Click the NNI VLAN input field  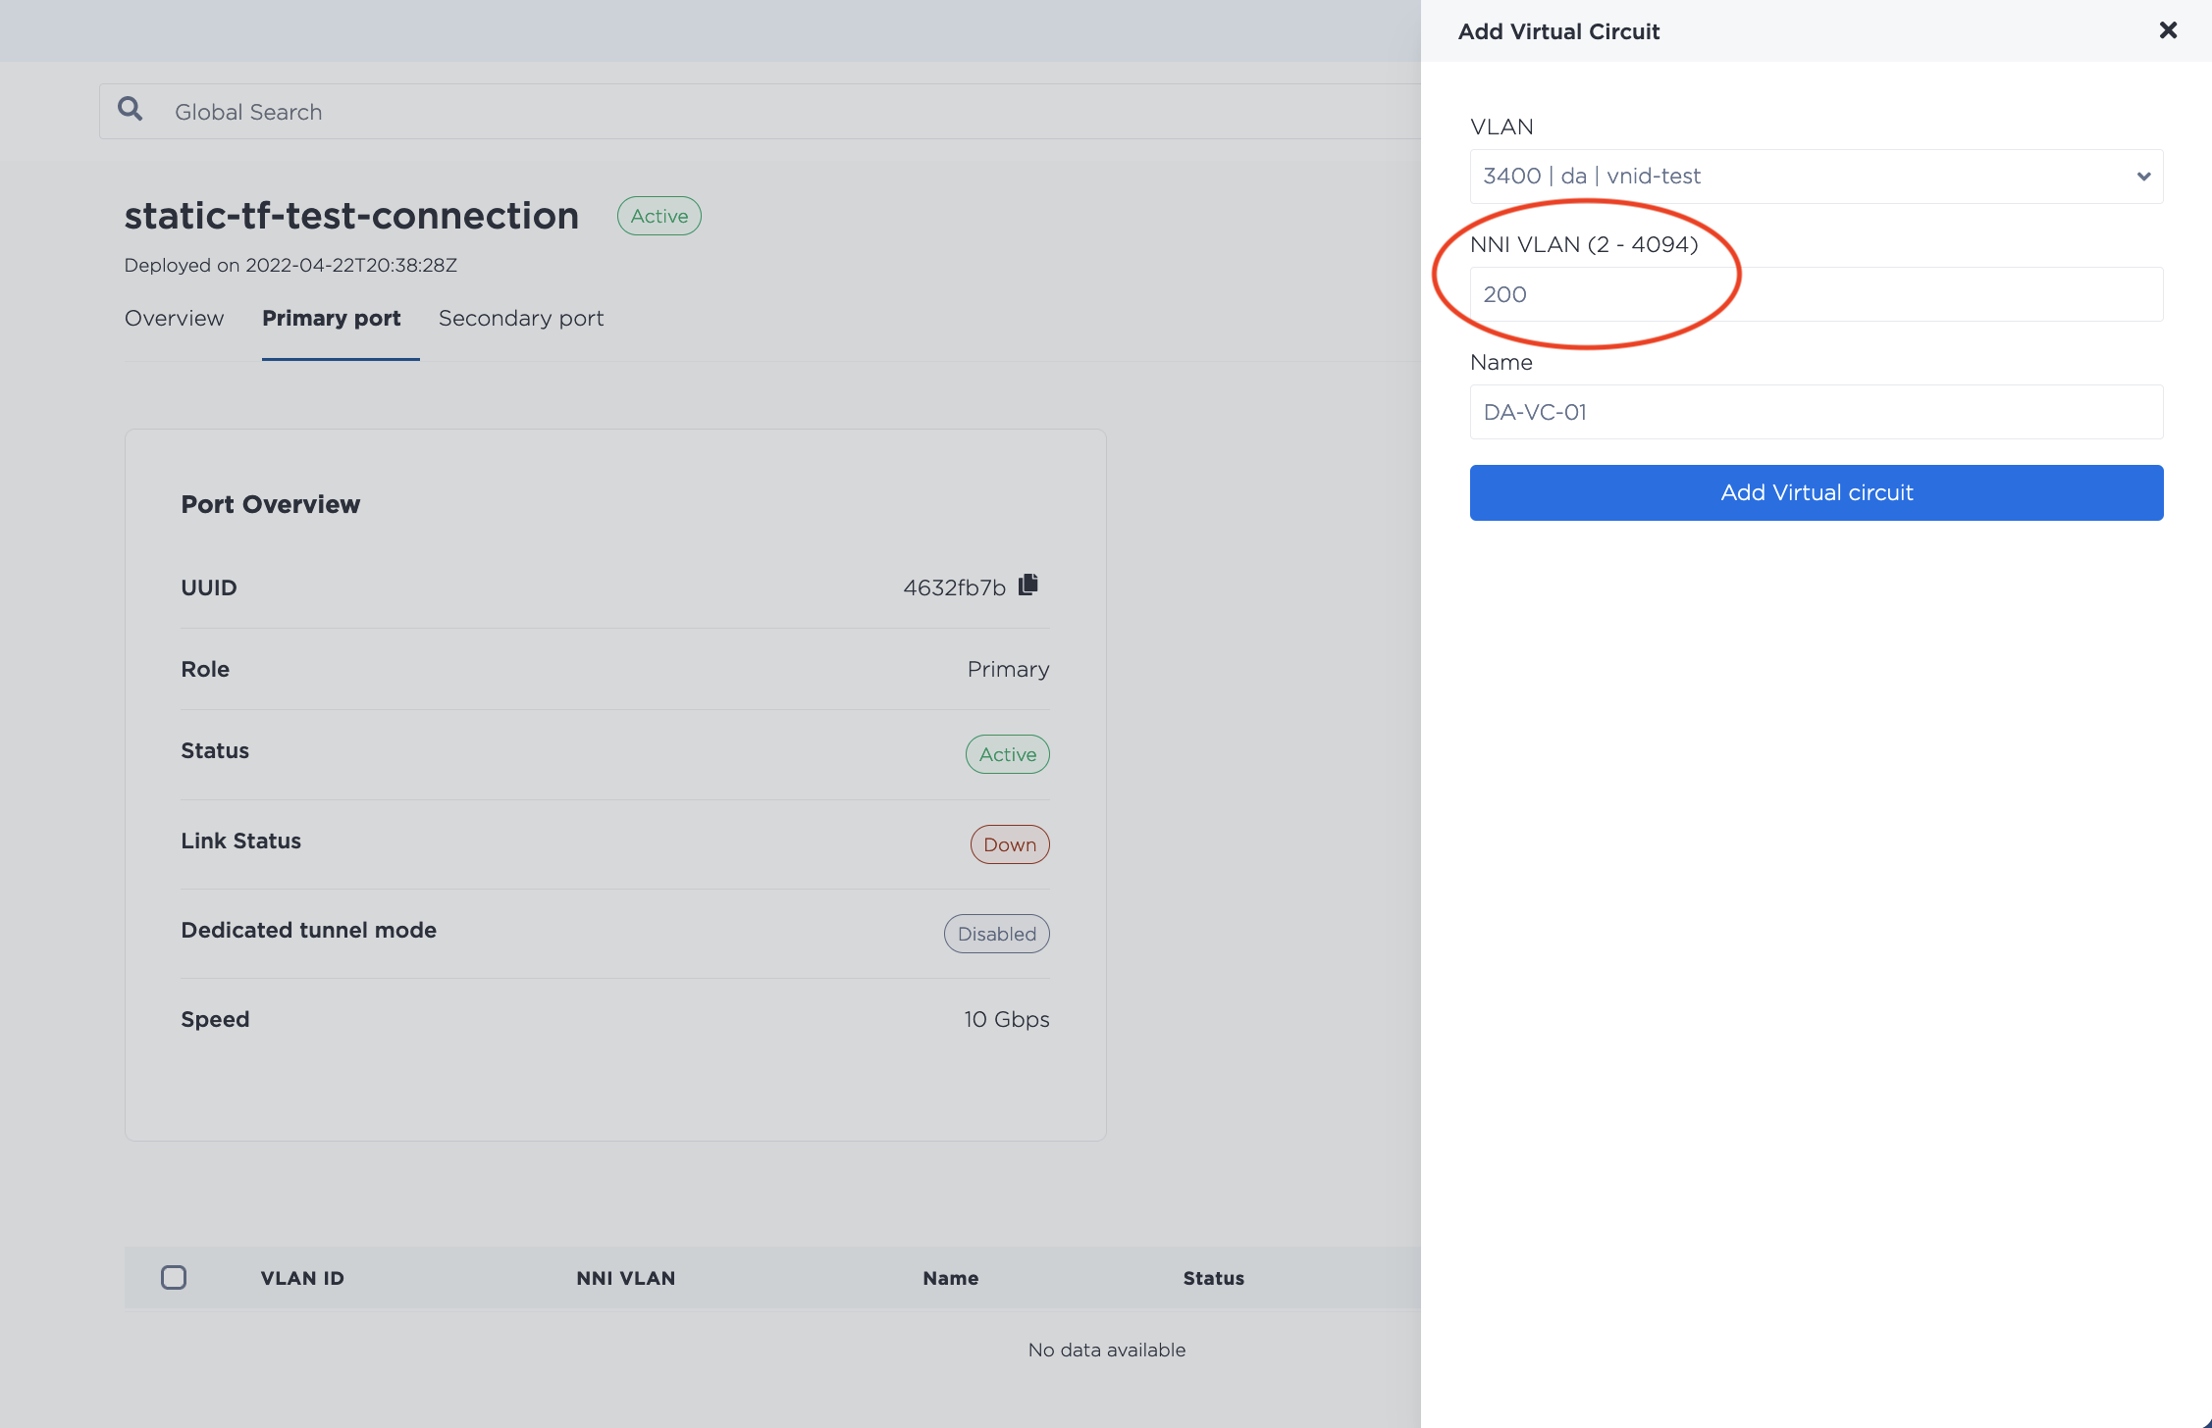[1816, 294]
